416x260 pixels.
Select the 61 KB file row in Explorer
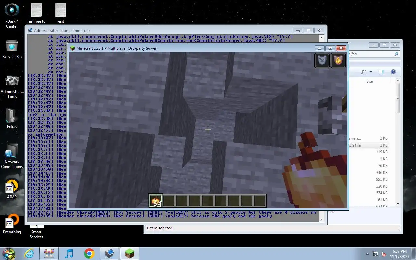[x=369, y=200]
